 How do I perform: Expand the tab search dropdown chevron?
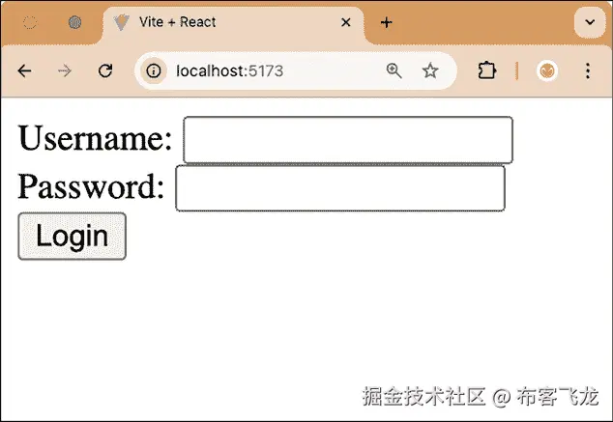click(590, 22)
